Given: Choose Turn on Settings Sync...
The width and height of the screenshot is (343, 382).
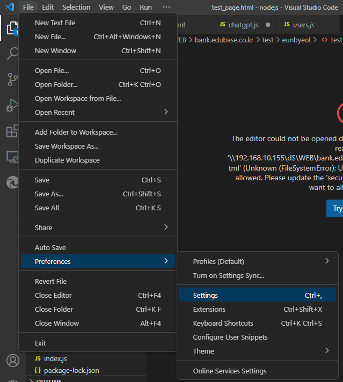Looking at the screenshot, I should [258, 276].
